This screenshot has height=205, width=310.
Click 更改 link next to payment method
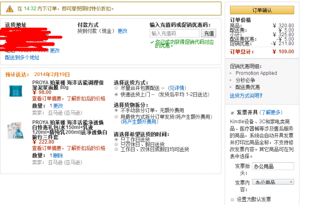coord(123,31)
